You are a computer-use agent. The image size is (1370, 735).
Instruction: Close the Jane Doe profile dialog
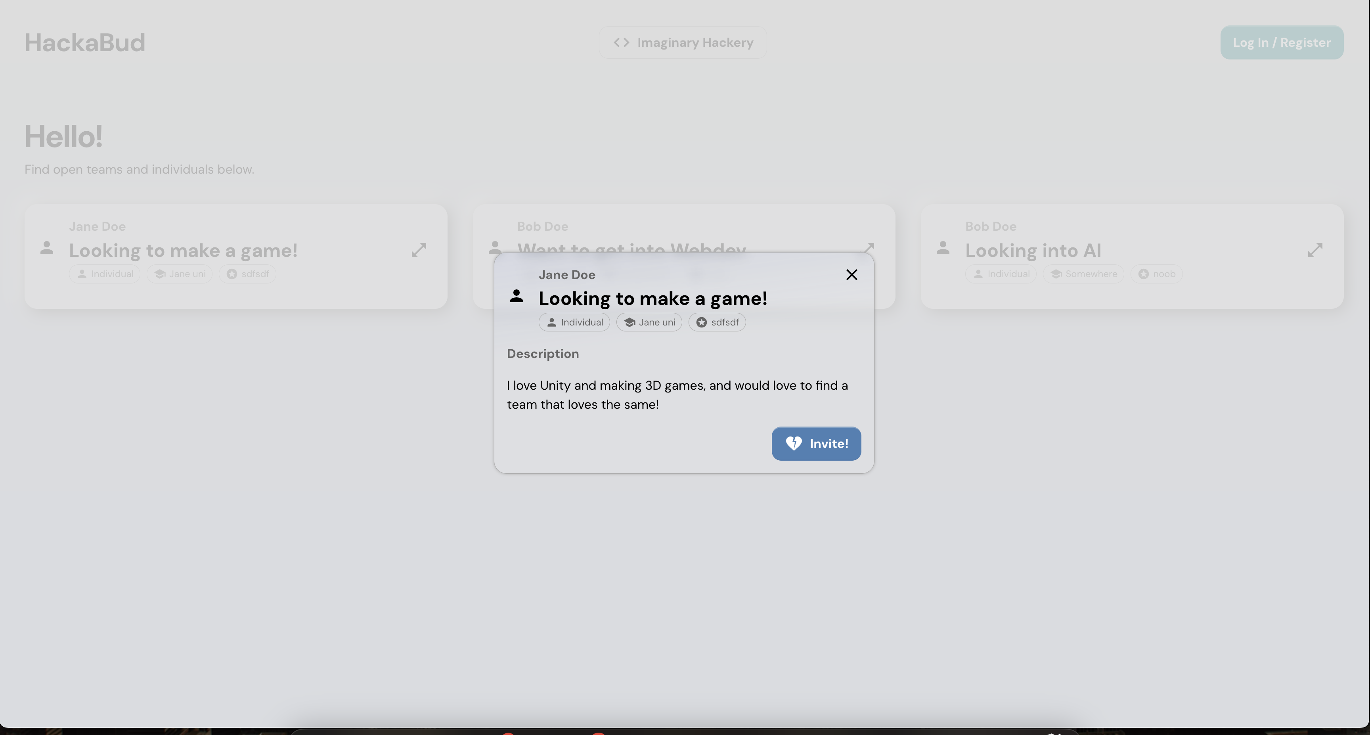pyautogui.click(x=851, y=274)
